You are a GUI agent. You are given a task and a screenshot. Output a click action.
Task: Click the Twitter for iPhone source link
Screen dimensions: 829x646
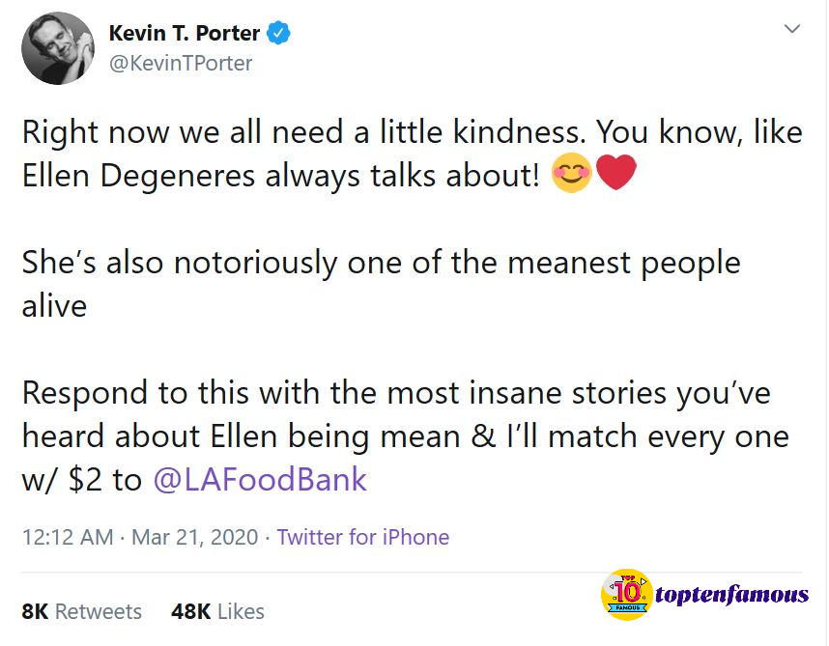362,537
